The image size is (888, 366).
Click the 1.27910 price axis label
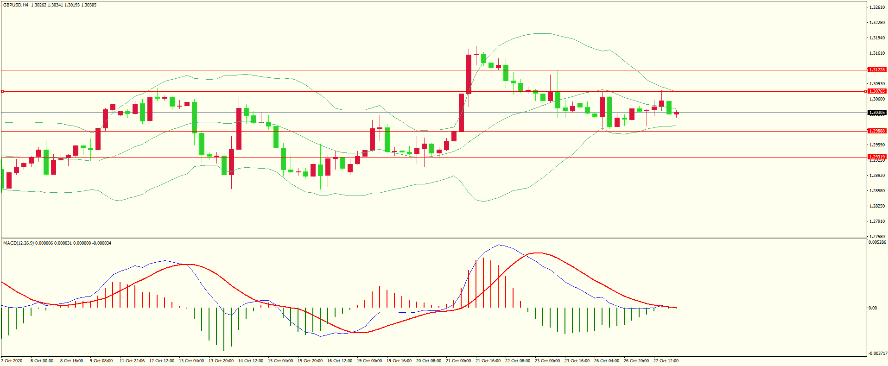(x=877, y=221)
